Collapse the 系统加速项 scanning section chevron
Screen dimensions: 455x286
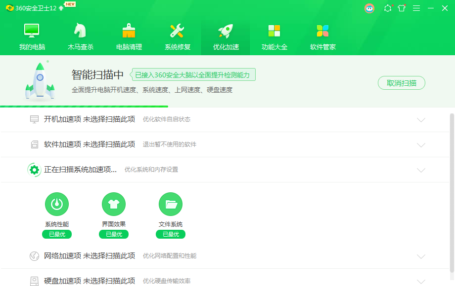pos(421,170)
